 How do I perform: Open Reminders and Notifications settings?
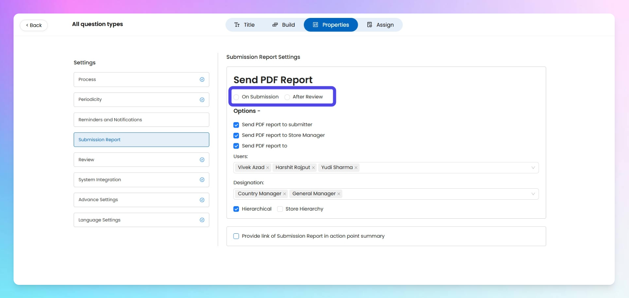coord(141,120)
